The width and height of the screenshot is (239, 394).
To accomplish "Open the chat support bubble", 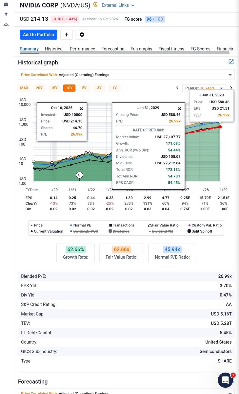I will coord(225,380).
